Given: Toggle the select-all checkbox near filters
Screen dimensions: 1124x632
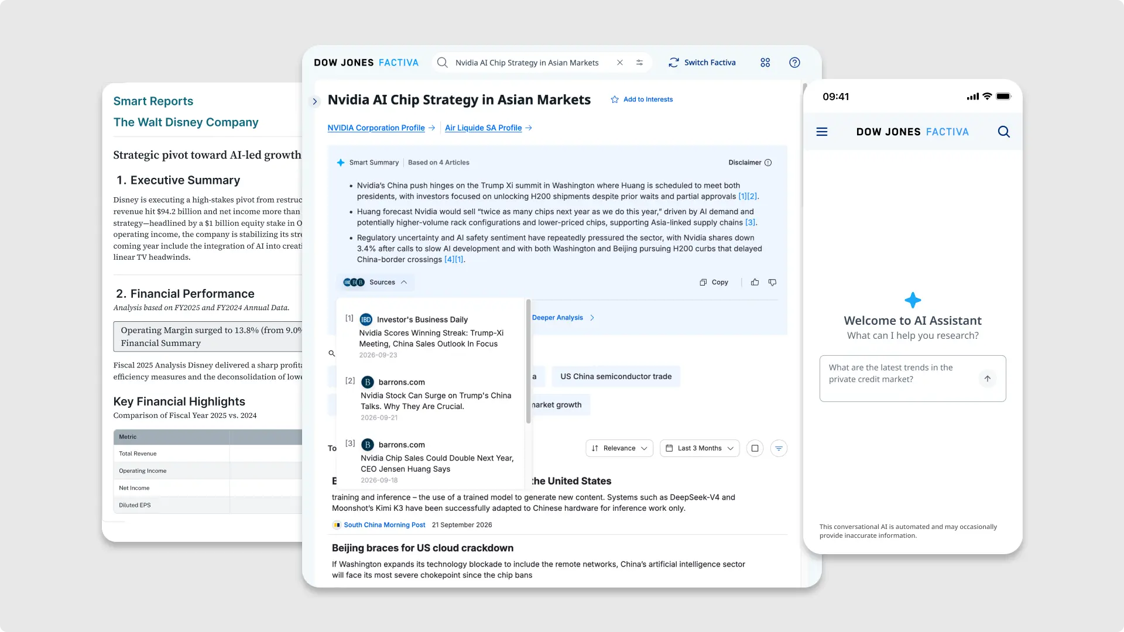Looking at the screenshot, I should coord(755,448).
